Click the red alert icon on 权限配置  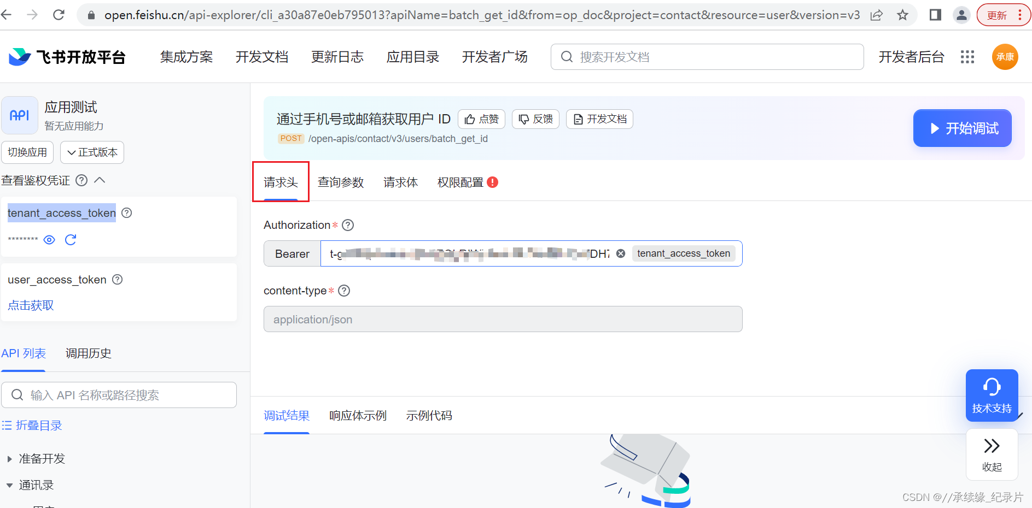point(492,182)
